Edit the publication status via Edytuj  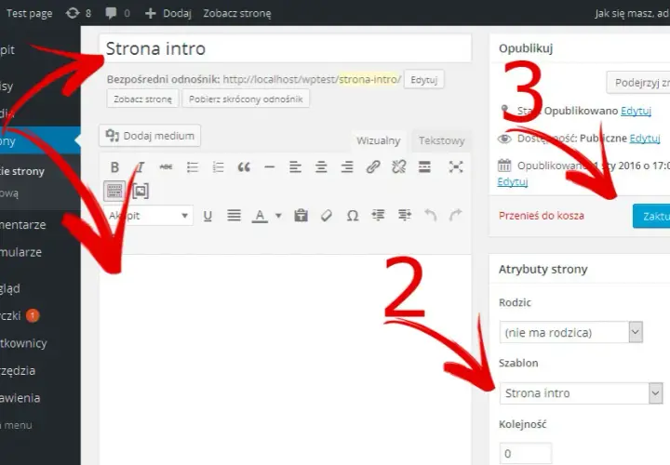[x=636, y=111]
